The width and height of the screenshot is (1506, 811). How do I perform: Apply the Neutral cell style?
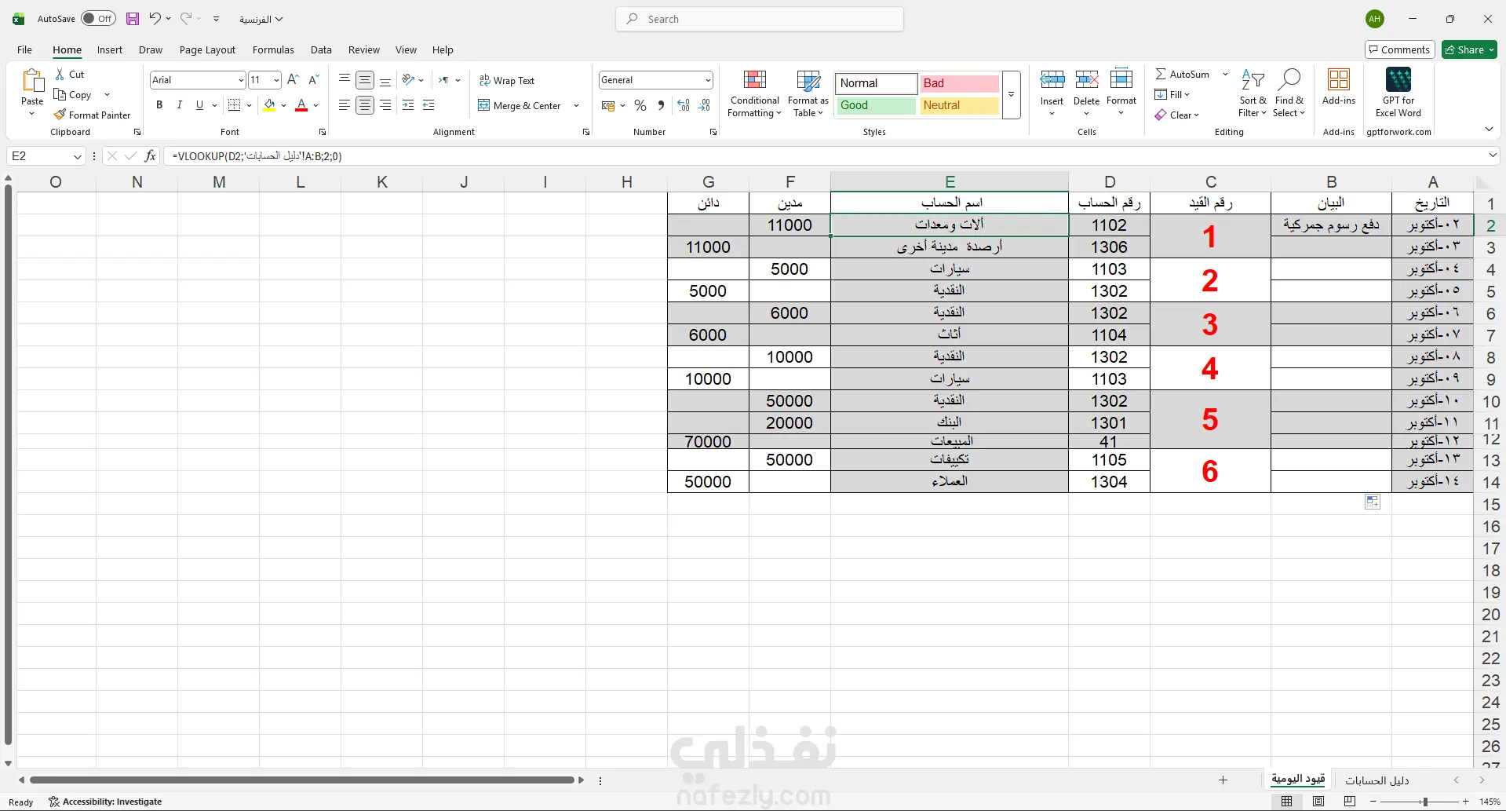(x=959, y=105)
